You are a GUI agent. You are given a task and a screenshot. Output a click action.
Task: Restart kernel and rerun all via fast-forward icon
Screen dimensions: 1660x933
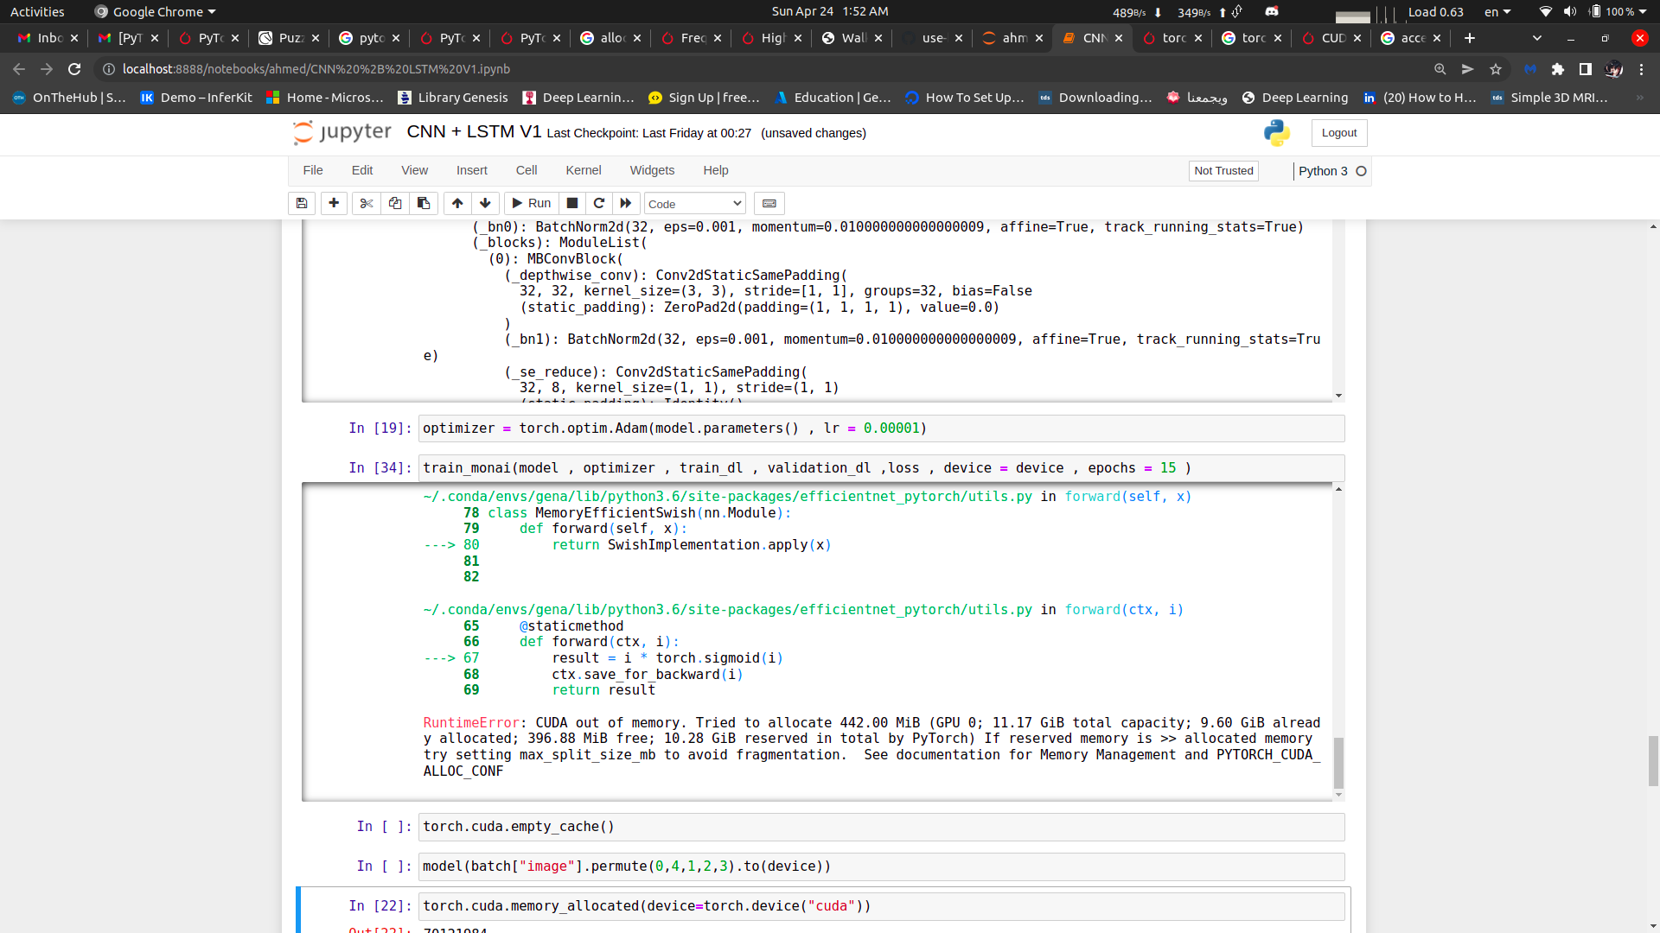click(626, 204)
